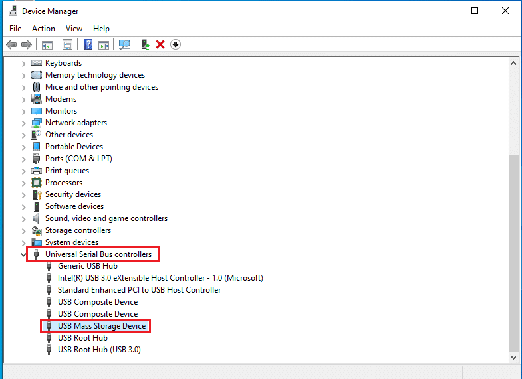Click the Device Manager title bar icon
Image resolution: width=522 pixels, height=379 pixels.
pyautogui.click(x=13, y=11)
